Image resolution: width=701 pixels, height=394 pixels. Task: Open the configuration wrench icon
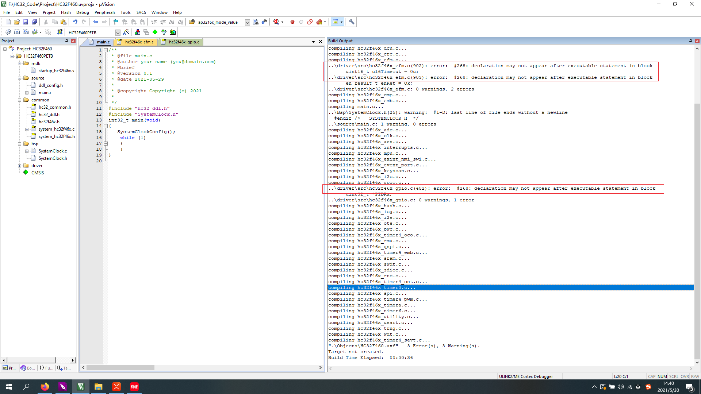(352, 22)
